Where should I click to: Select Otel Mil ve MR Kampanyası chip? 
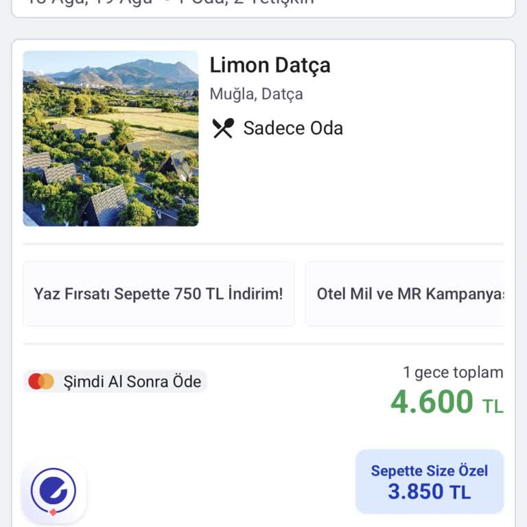[409, 294]
